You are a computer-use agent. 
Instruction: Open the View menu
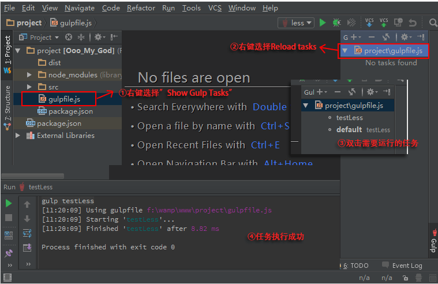50,8
